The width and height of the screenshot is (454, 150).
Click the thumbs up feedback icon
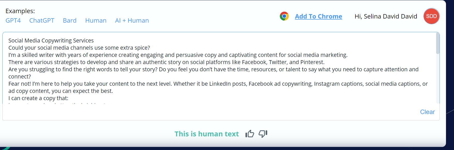point(250,134)
